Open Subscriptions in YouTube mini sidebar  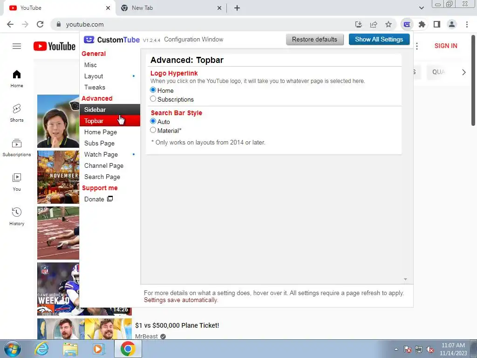(x=17, y=148)
